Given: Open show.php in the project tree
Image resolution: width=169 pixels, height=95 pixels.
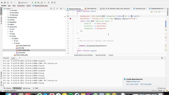Looking at the screenshot, I should coord(21,53).
